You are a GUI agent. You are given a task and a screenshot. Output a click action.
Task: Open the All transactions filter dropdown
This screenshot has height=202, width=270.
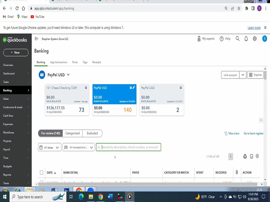(78, 147)
